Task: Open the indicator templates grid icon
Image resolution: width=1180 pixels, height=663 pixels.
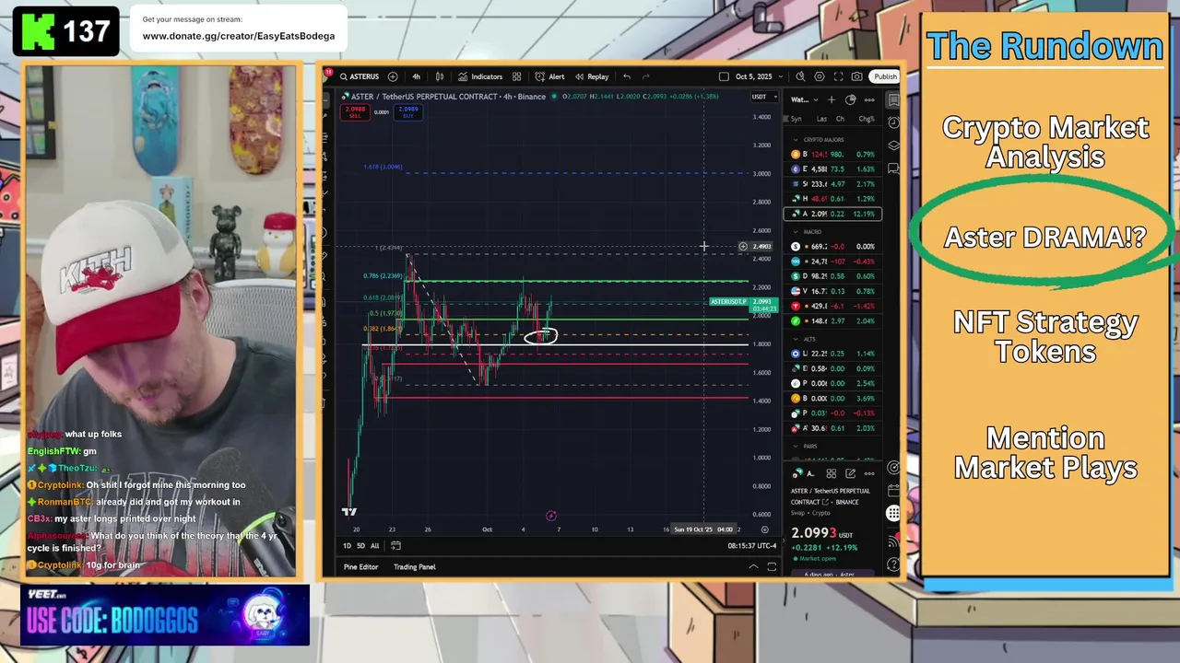Action: [516, 76]
